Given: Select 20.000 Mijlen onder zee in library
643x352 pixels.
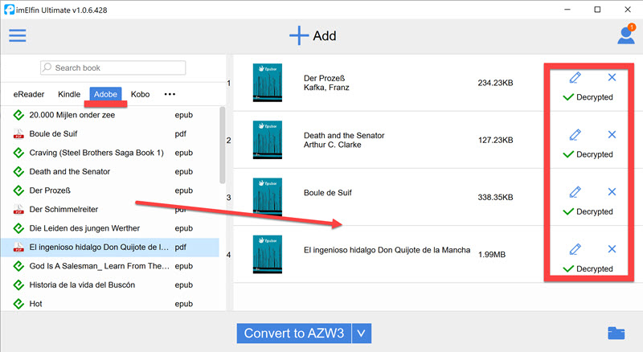Looking at the screenshot, I should (109, 115).
